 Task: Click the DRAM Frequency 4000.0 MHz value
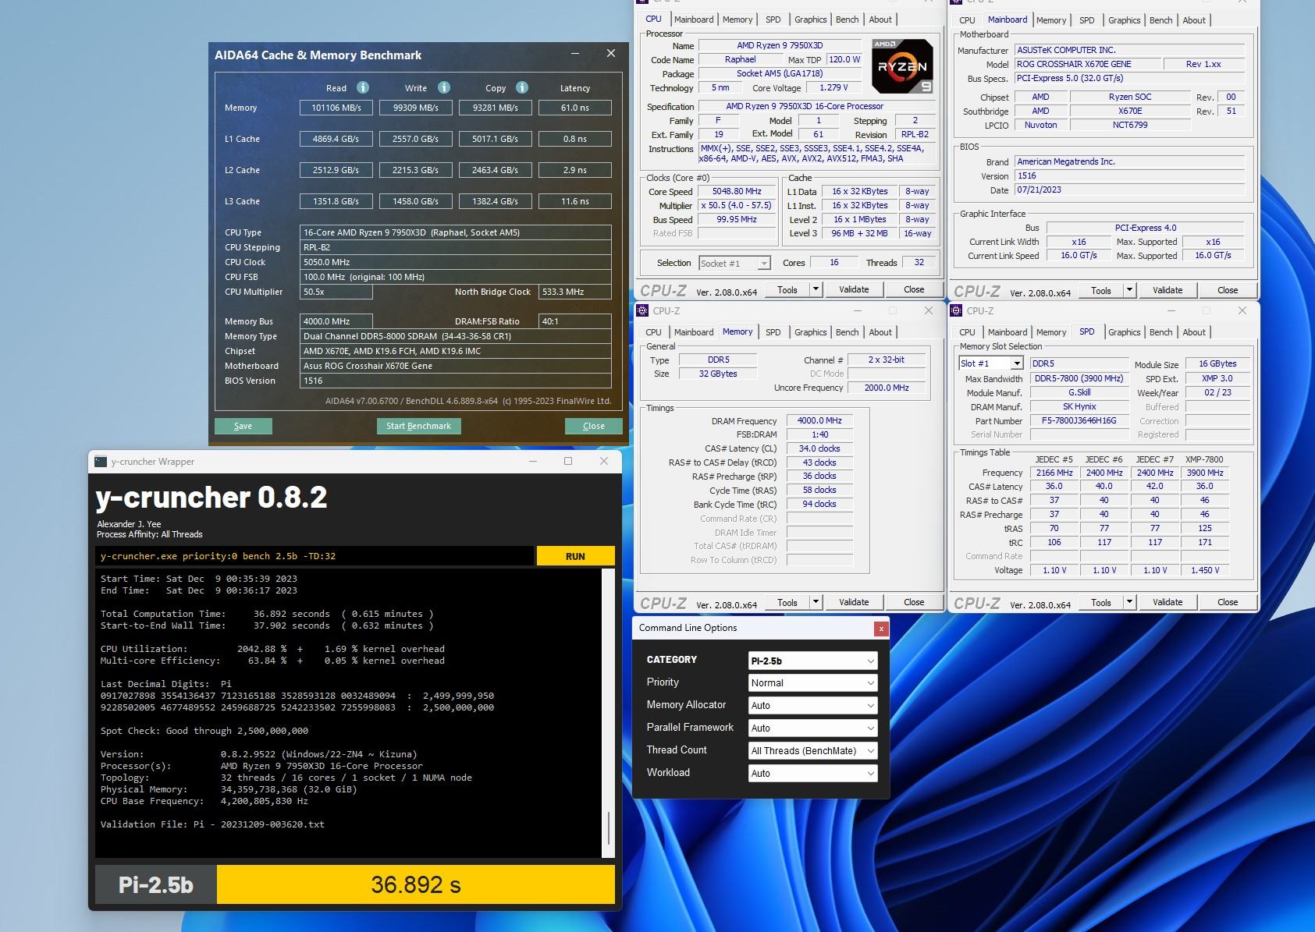click(x=819, y=420)
